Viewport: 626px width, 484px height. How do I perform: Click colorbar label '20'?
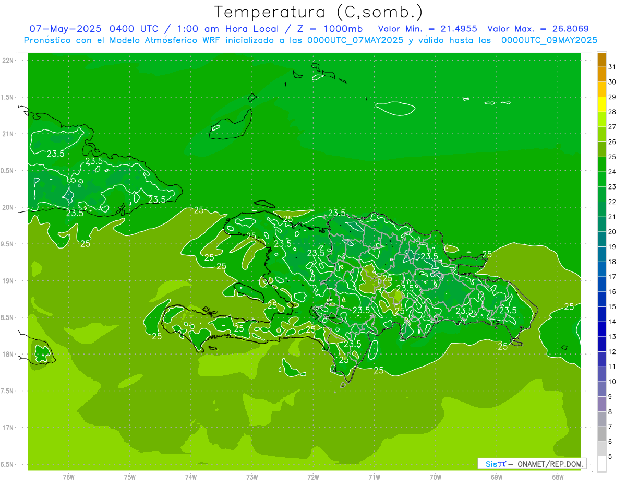pos(612,232)
